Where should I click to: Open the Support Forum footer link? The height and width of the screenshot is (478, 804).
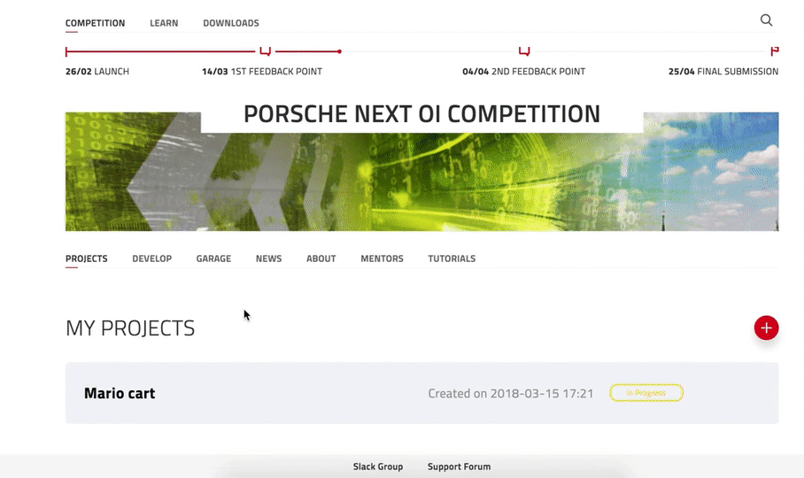[459, 466]
